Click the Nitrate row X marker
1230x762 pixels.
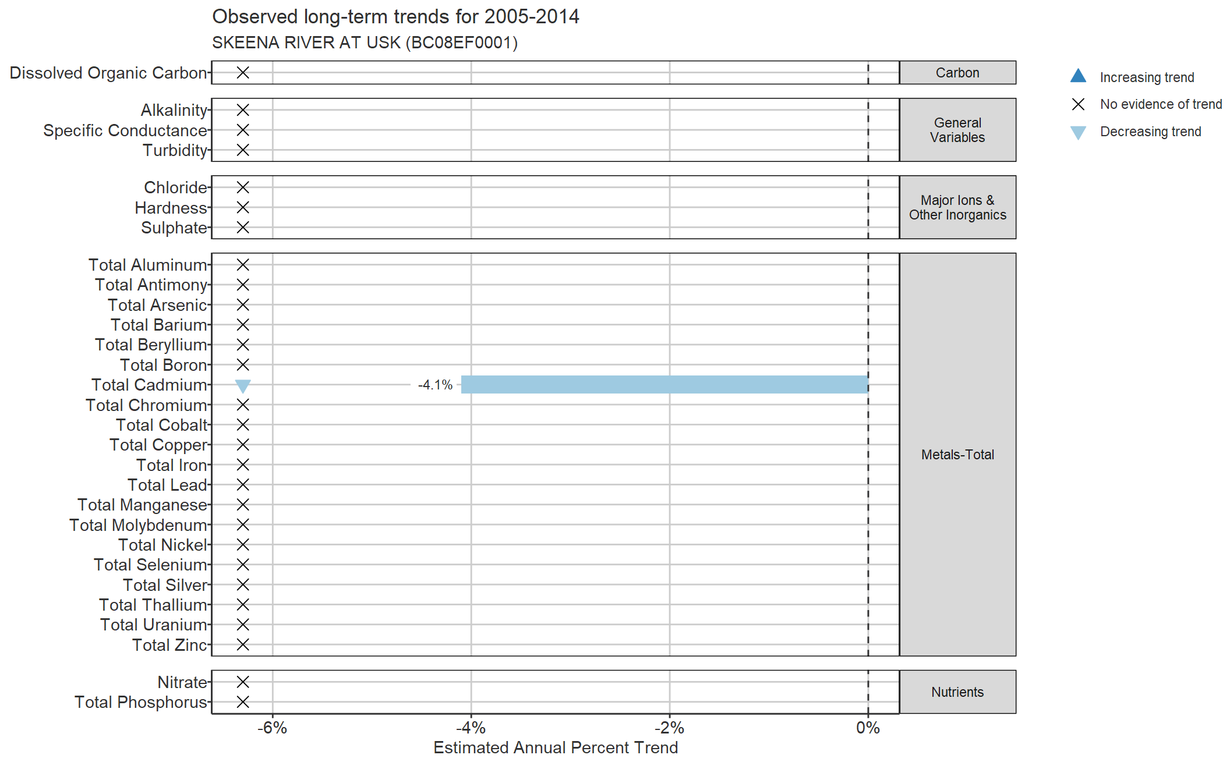tap(243, 682)
